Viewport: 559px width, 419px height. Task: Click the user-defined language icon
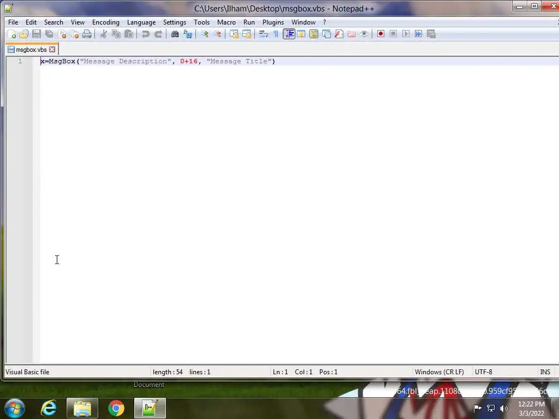tap(301, 34)
